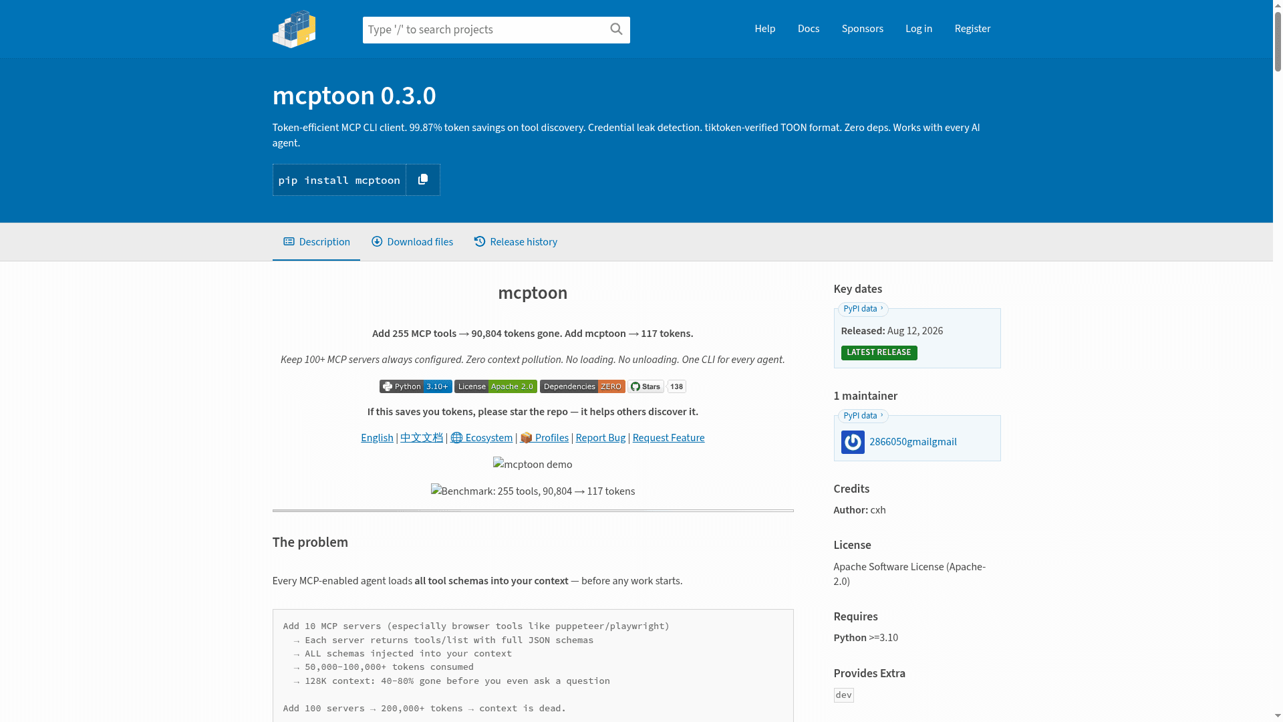Expand PyPI data under 1 maintainer
Viewport: 1283px width, 722px height.
click(863, 416)
